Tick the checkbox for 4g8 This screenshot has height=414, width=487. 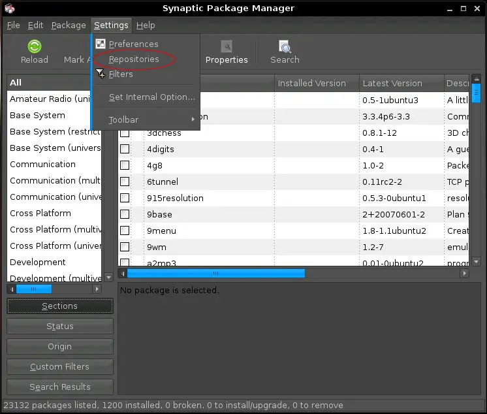coord(125,165)
